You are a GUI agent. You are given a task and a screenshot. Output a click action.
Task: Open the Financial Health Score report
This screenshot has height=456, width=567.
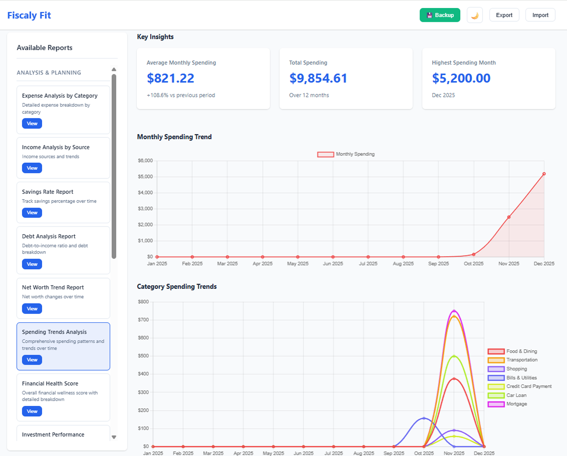(32, 411)
